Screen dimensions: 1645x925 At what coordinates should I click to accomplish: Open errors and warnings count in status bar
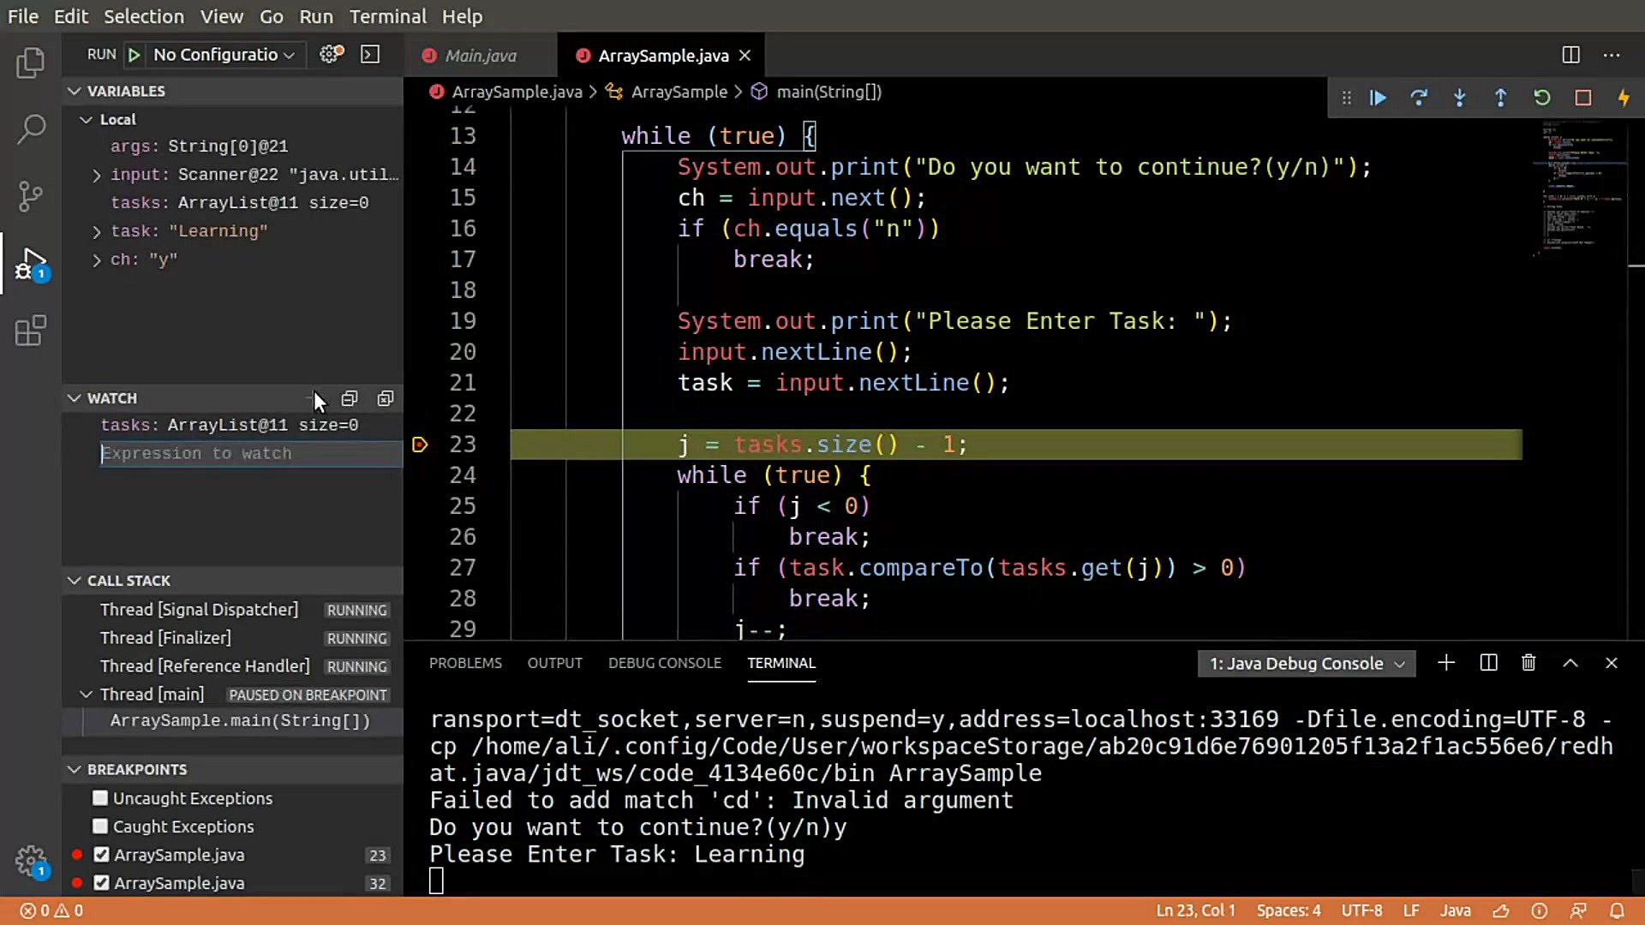point(52,910)
